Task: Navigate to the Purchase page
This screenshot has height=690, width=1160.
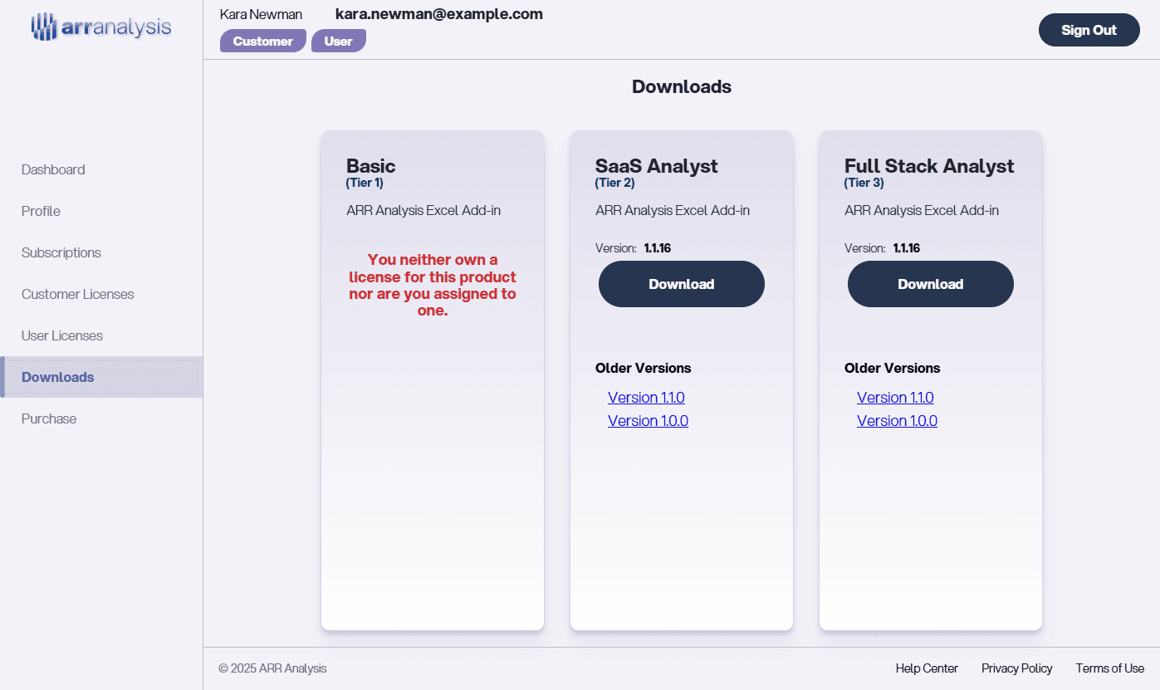Action: click(48, 418)
